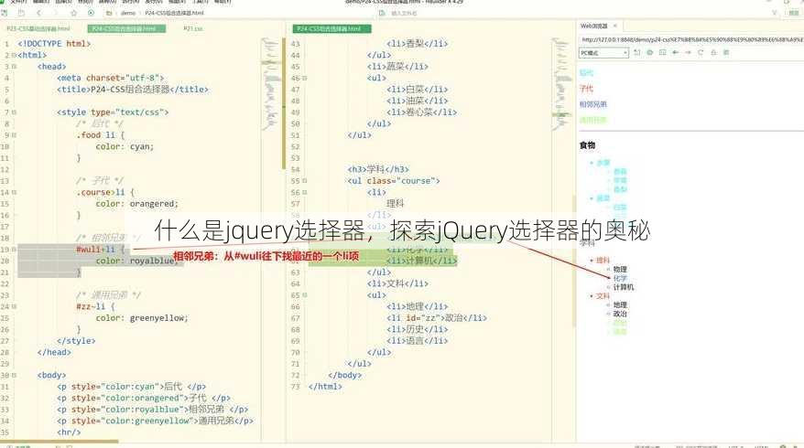The height and width of the screenshot is (448, 804).
Task: Click the 政治 list item in preview
Action: 620,314
